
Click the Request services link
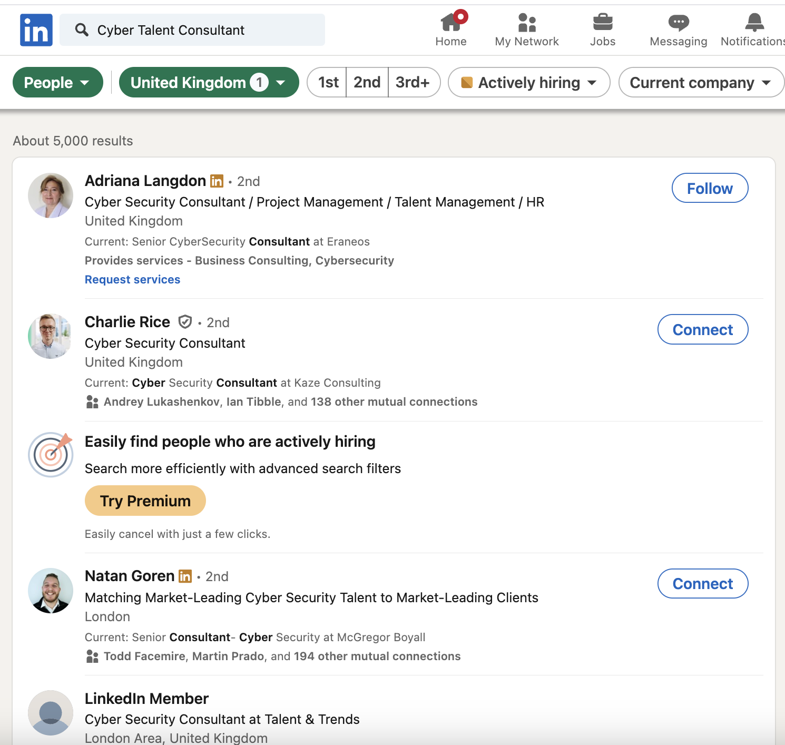point(133,280)
